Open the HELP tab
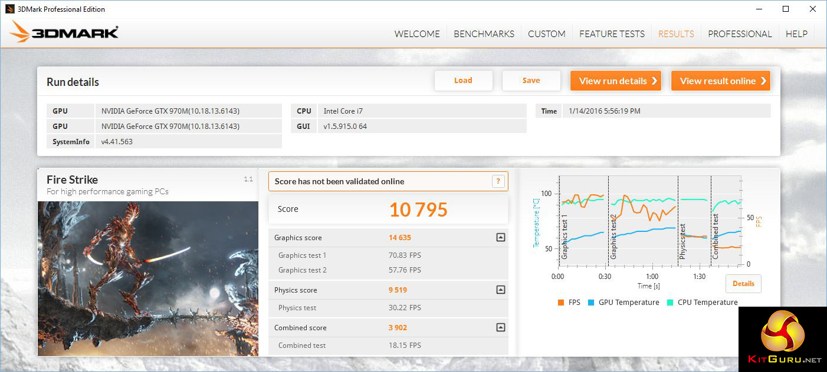Screen dimensions: 827x372 (796, 34)
